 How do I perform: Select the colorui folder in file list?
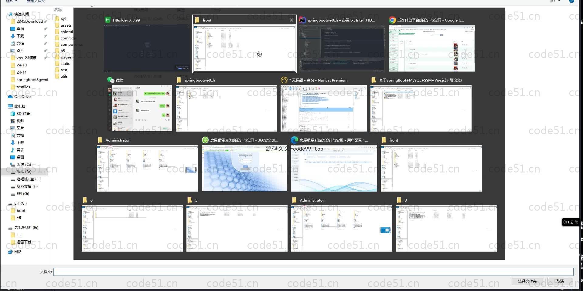pos(66,32)
